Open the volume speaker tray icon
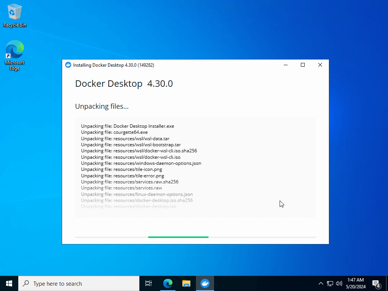The width and height of the screenshot is (388, 291). (x=339, y=283)
